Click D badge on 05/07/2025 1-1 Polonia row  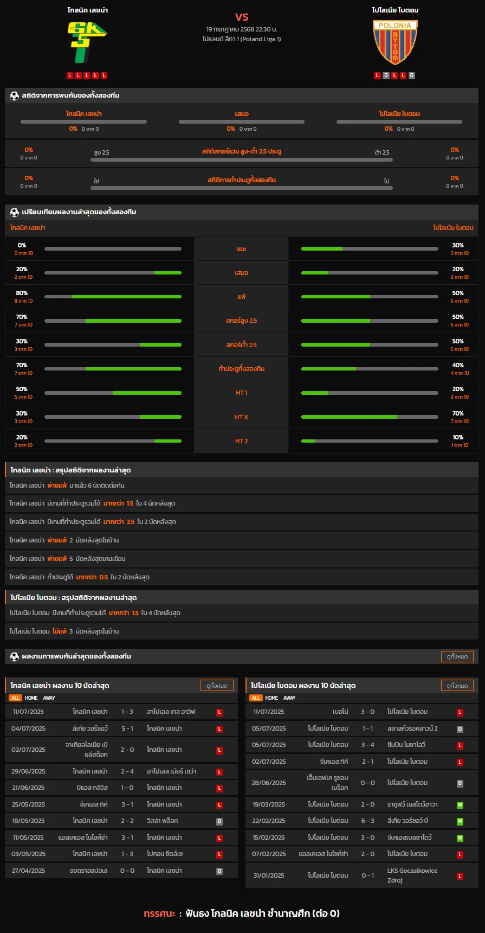tap(460, 729)
